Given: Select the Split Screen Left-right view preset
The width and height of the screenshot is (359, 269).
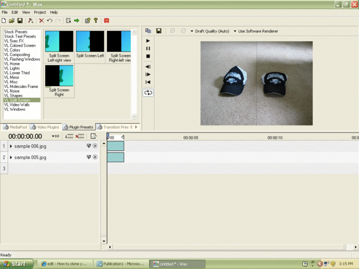Looking at the screenshot, I should tap(59, 46).
